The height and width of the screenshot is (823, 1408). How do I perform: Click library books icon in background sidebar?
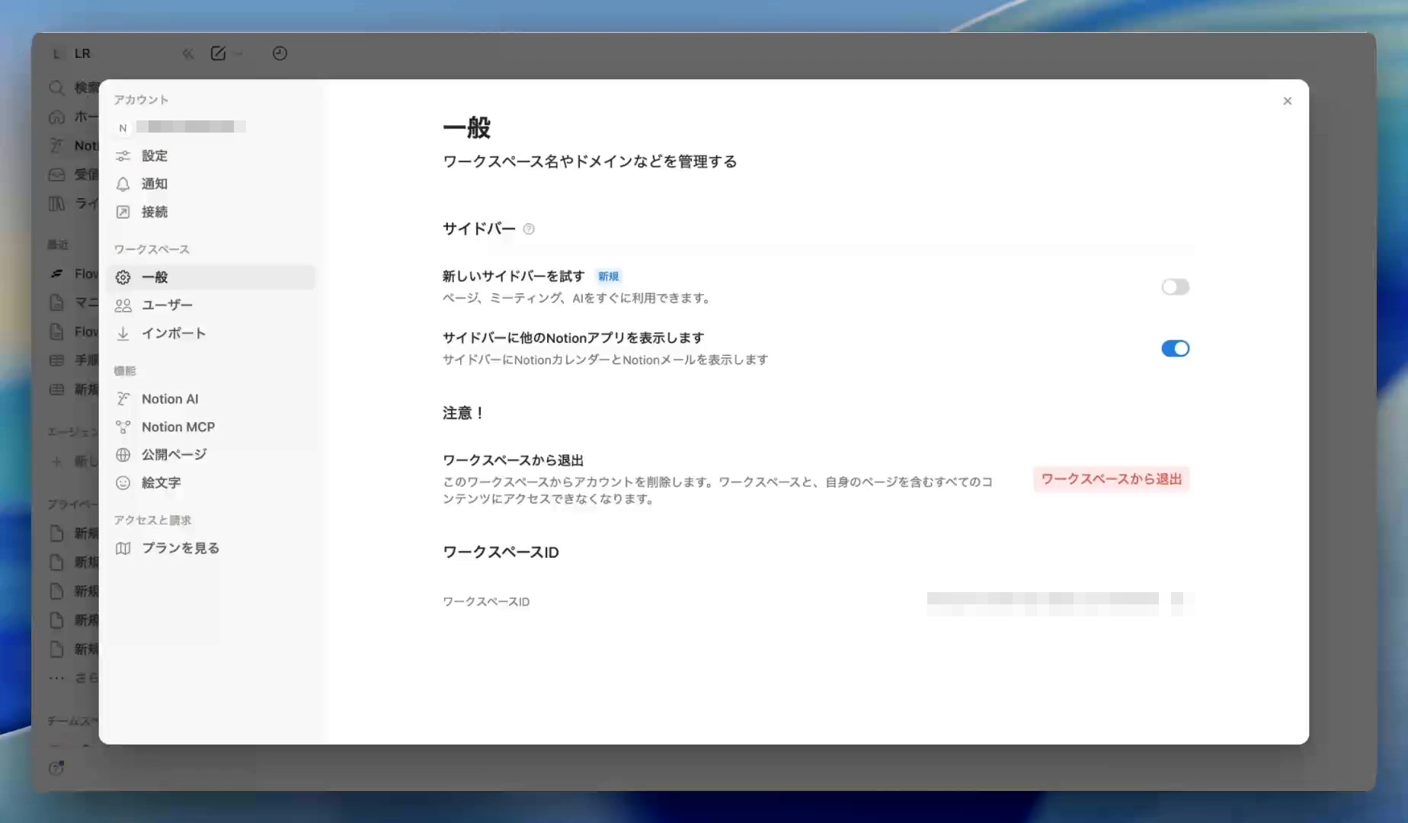coord(56,203)
